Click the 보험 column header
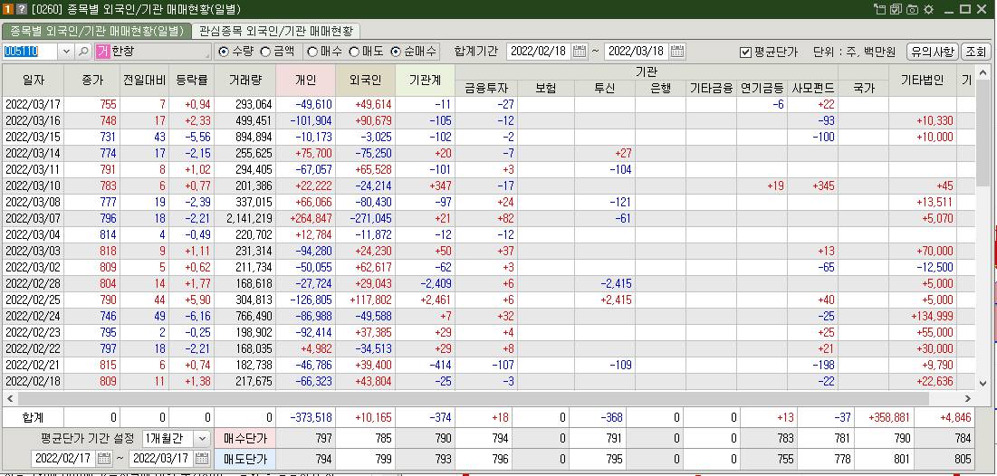997x476 pixels. click(x=545, y=89)
